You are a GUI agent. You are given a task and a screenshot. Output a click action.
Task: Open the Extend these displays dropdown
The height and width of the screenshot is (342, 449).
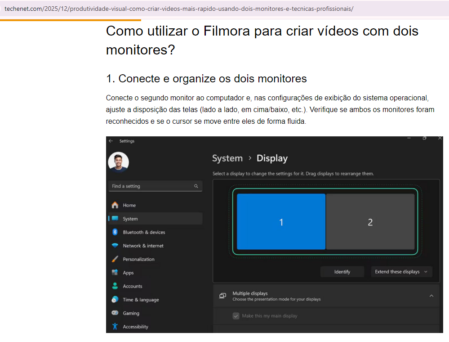pos(401,271)
